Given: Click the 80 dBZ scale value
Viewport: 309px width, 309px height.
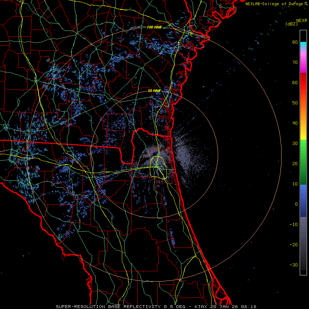Looking at the screenshot, I should (295, 42).
